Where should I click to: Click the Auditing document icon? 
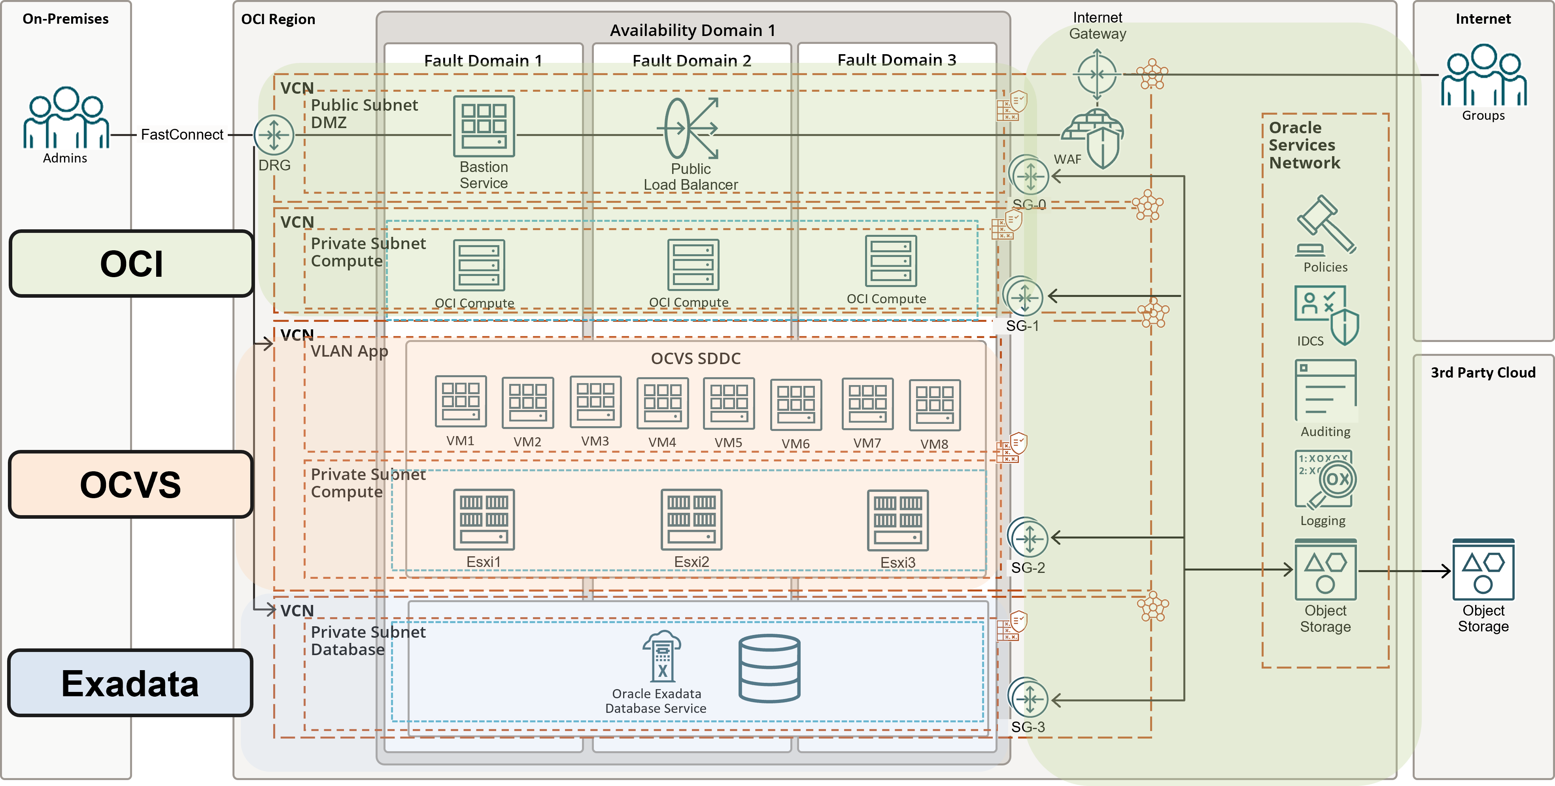1326,391
